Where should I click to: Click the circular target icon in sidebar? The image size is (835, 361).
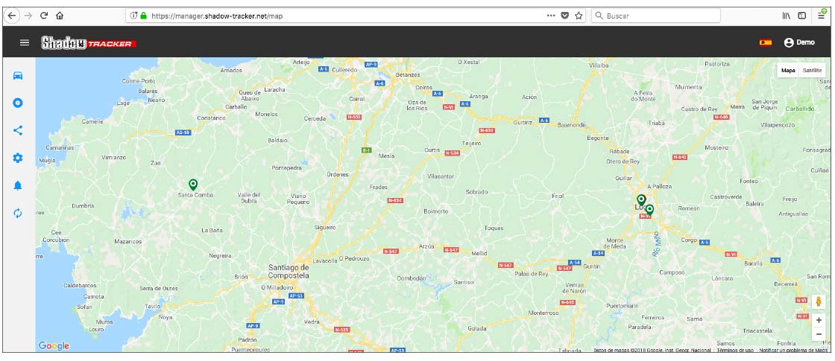click(x=18, y=103)
